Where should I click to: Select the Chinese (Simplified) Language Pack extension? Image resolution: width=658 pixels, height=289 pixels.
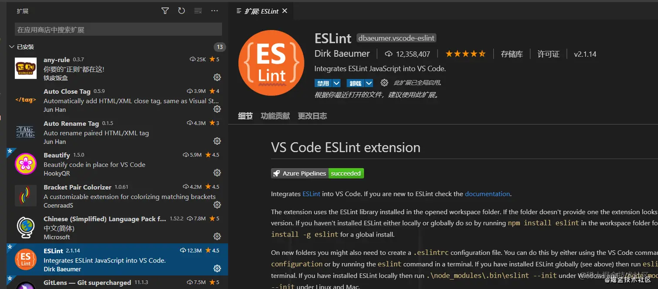click(117, 227)
